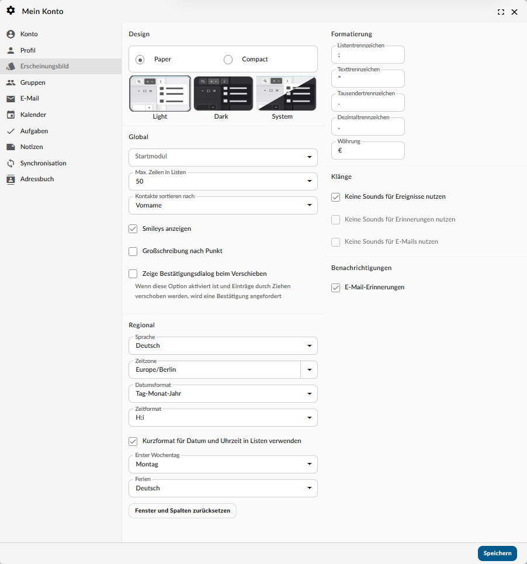
Task: Choose the Dark theme thumbnail
Action: tap(223, 94)
